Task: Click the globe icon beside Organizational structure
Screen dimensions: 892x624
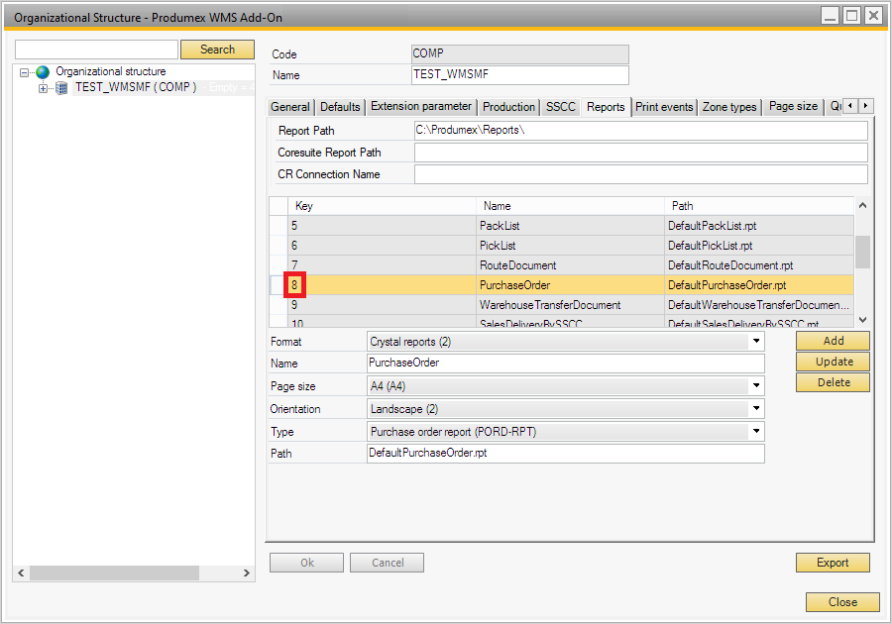Action: coord(43,72)
